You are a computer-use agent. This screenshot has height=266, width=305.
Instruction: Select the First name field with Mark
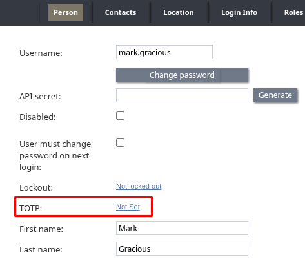point(182,228)
